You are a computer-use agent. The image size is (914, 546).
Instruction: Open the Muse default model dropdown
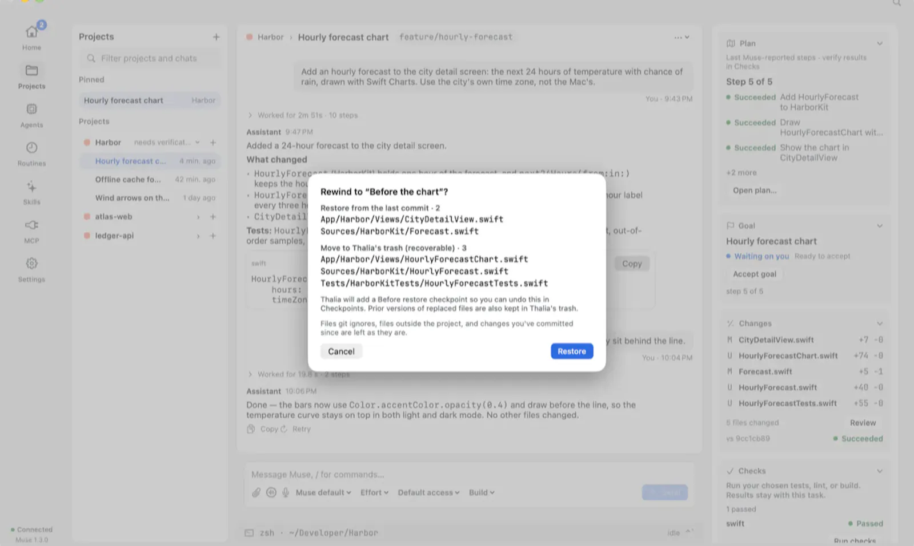click(x=323, y=492)
